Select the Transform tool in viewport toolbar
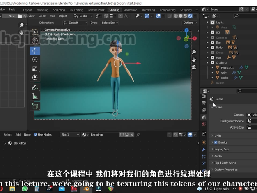257x193 pixels. 35,77
